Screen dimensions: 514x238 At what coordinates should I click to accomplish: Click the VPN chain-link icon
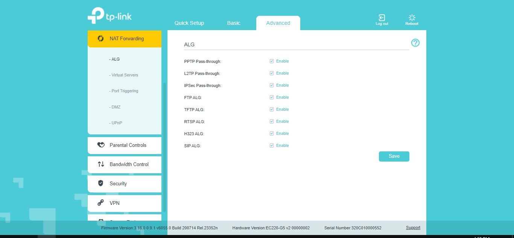[x=101, y=203]
